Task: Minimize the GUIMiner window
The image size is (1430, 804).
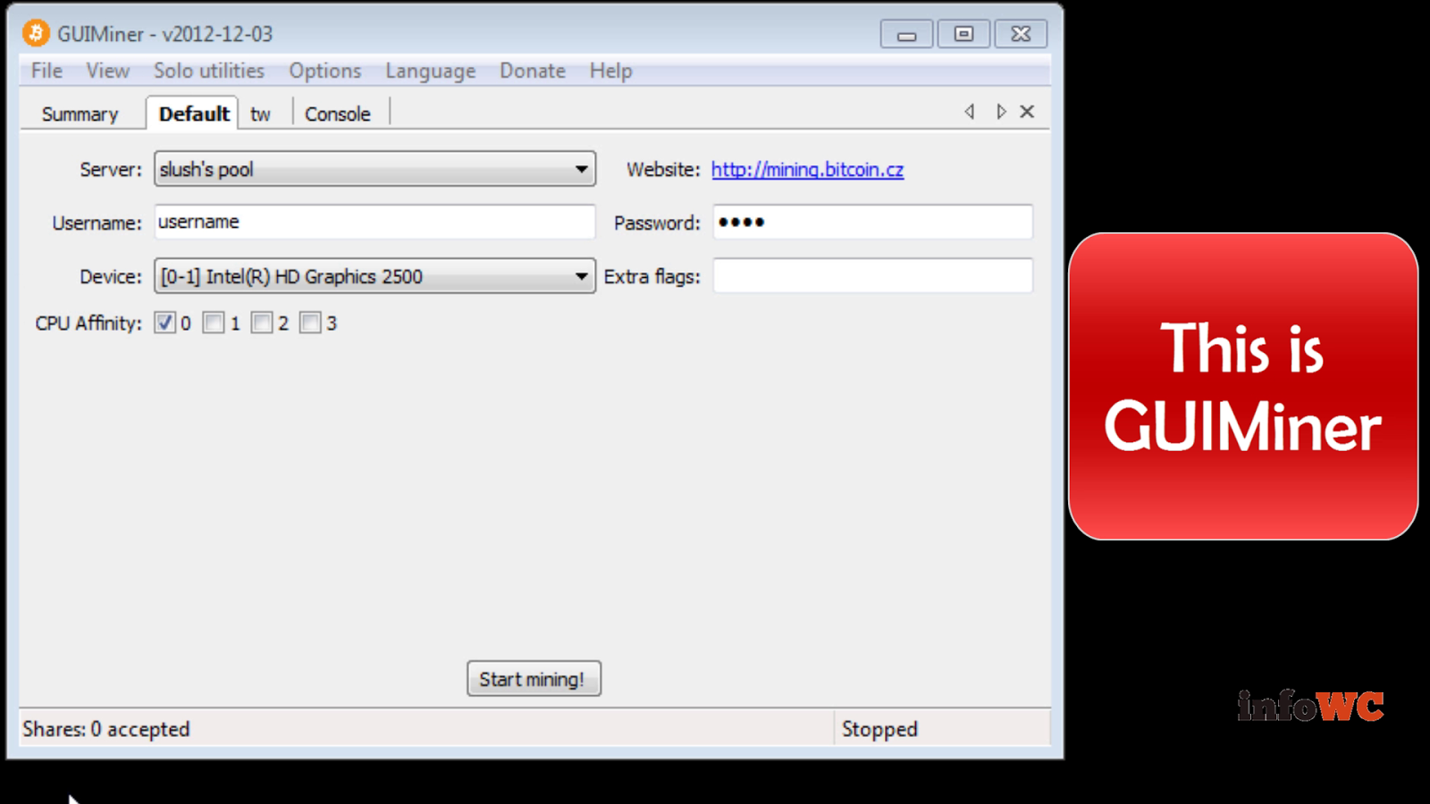Action: (906, 34)
